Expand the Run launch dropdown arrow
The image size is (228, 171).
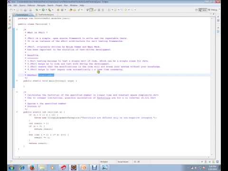pyautogui.click(x=46, y=10)
